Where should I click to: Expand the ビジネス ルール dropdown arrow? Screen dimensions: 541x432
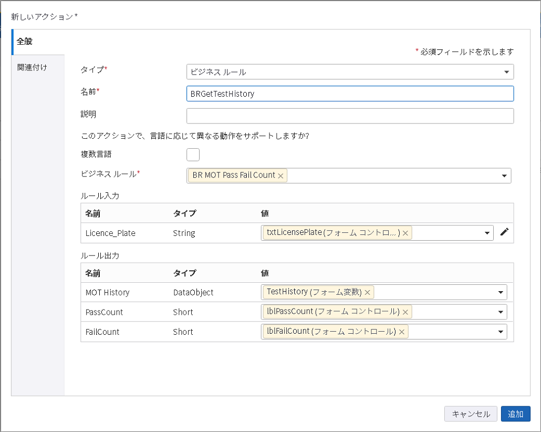[504, 176]
